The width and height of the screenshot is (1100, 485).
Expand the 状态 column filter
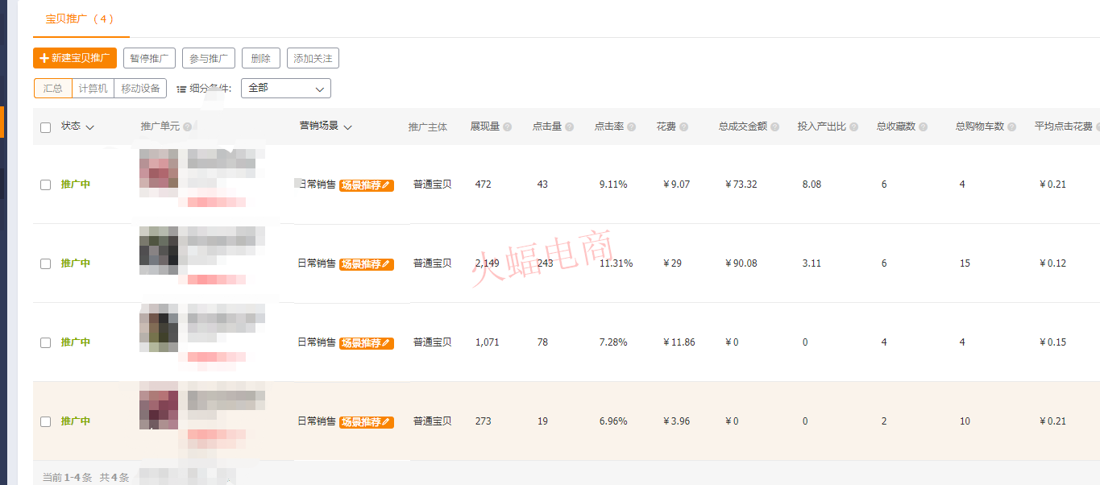(x=90, y=127)
